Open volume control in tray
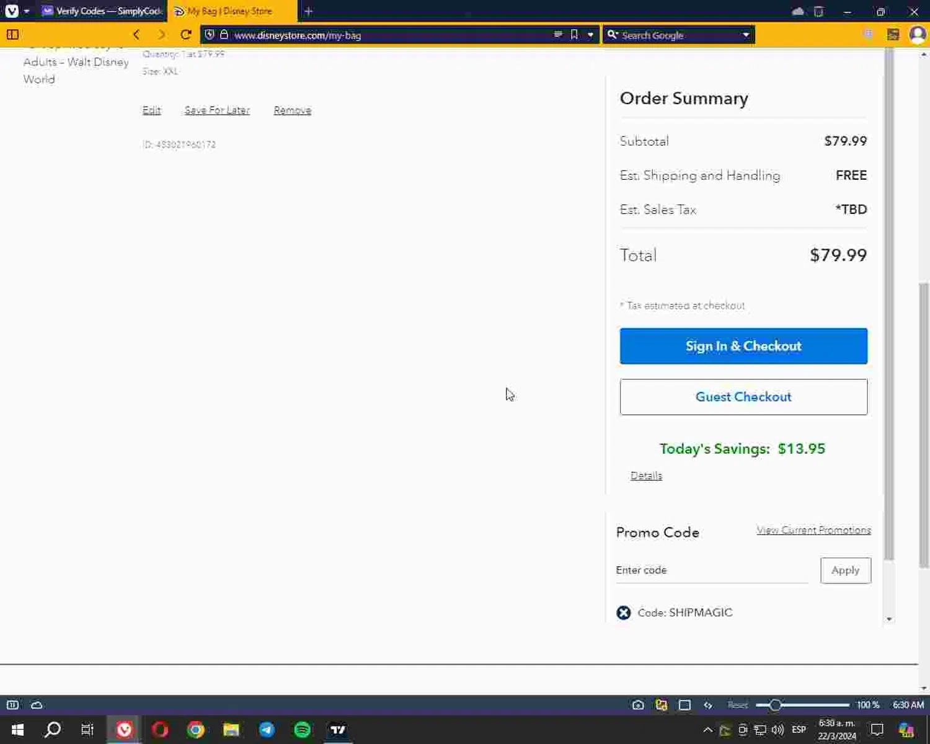 pyautogui.click(x=778, y=730)
